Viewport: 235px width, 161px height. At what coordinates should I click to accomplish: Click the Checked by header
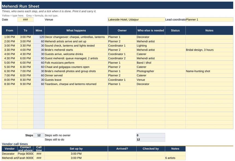point(151,149)
